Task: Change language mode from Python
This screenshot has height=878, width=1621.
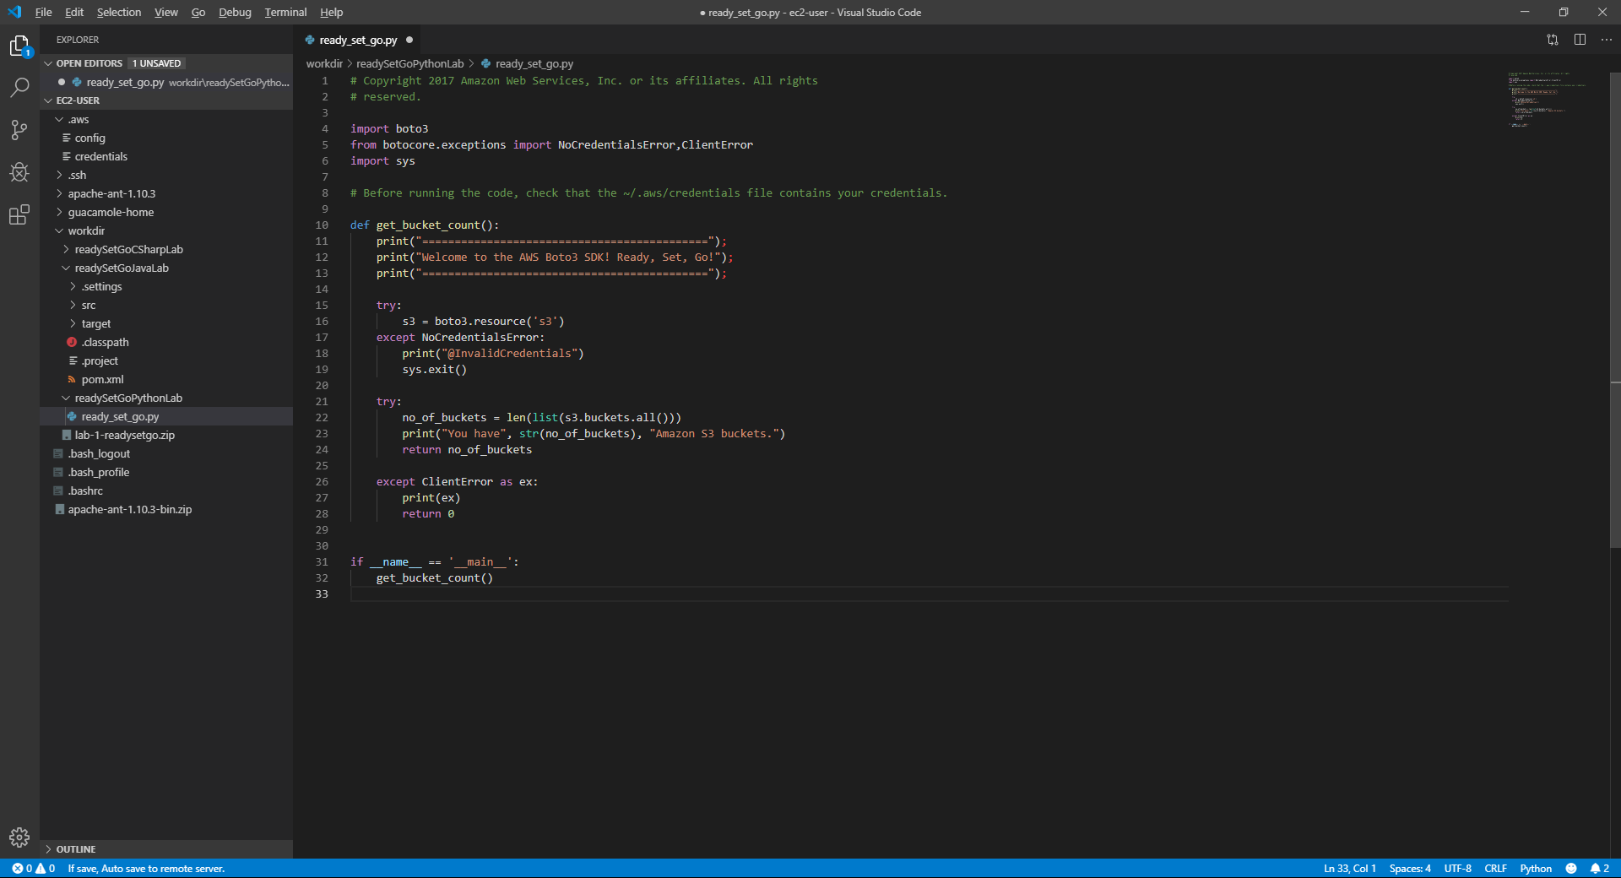Action: pos(1536,868)
